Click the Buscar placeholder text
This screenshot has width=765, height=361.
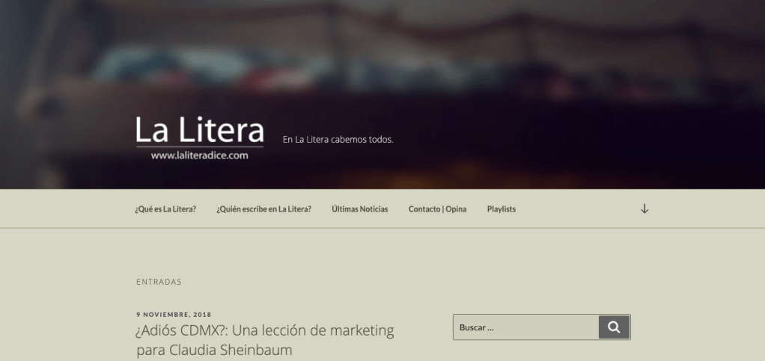[x=477, y=327]
